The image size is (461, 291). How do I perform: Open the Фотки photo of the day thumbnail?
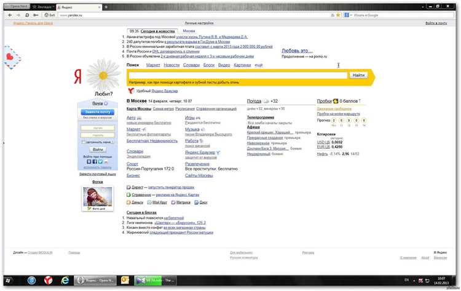click(x=98, y=197)
